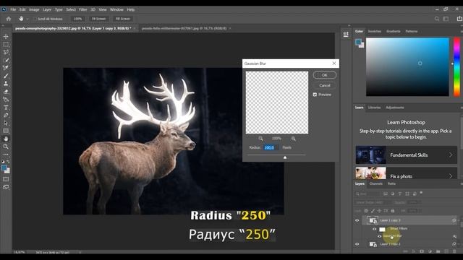Change screen mode icon in toolbox

click(x=6, y=187)
